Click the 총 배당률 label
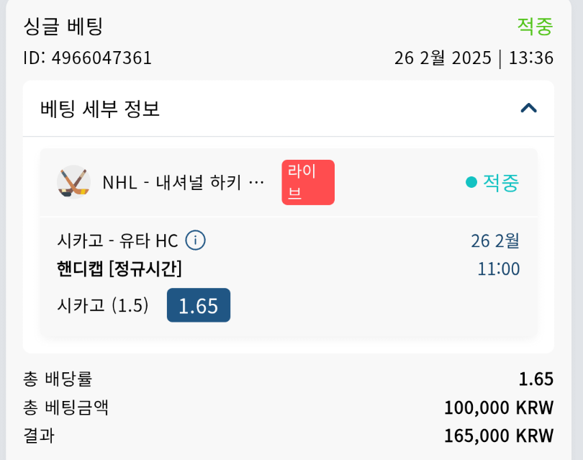The image size is (583, 460). point(58,379)
